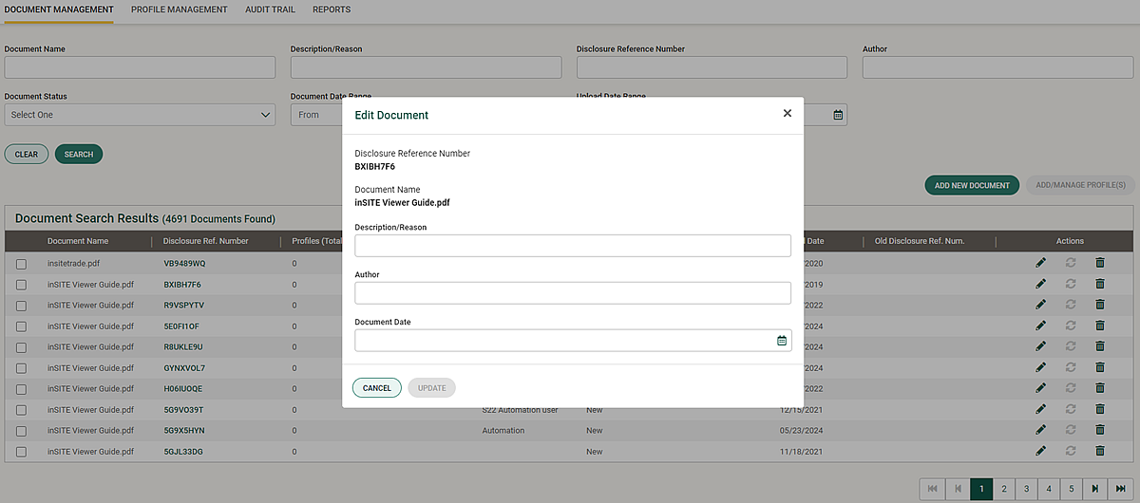This screenshot has width=1140, height=503.
Task: Edit the document with ref 5G9X5HYN
Action: pyautogui.click(x=1040, y=430)
